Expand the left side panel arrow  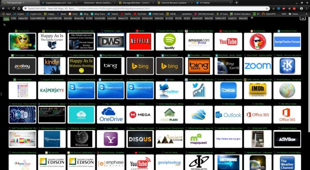[1, 94]
